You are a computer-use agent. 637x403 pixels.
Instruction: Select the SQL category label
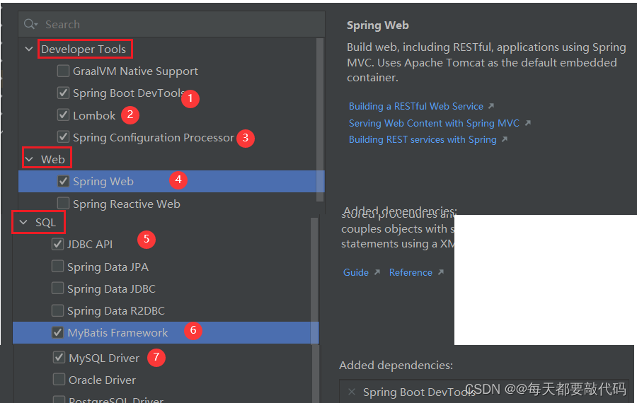point(45,223)
